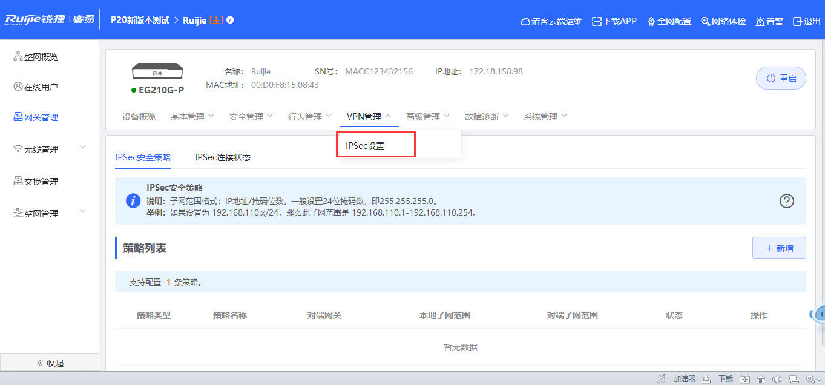Switch to the IPSec连接状态 tab
The width and height of the screenshot is (825, 385).
[224, 157]
